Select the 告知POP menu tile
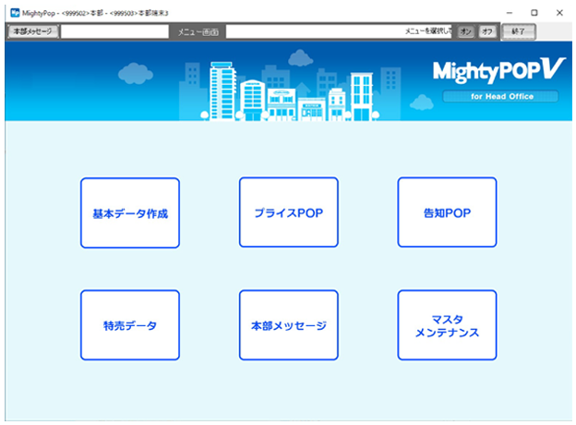The width and height of the screenshot is (576, 425). [x=447, y=212]
